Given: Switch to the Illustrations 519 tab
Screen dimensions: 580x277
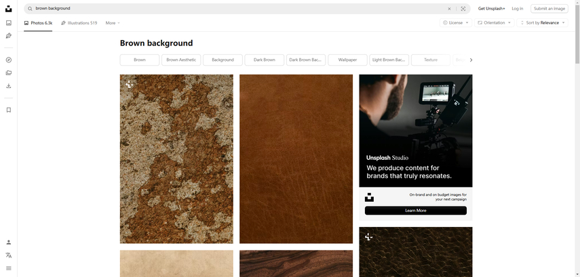Looking at the screenshot, I should (79, 23).
